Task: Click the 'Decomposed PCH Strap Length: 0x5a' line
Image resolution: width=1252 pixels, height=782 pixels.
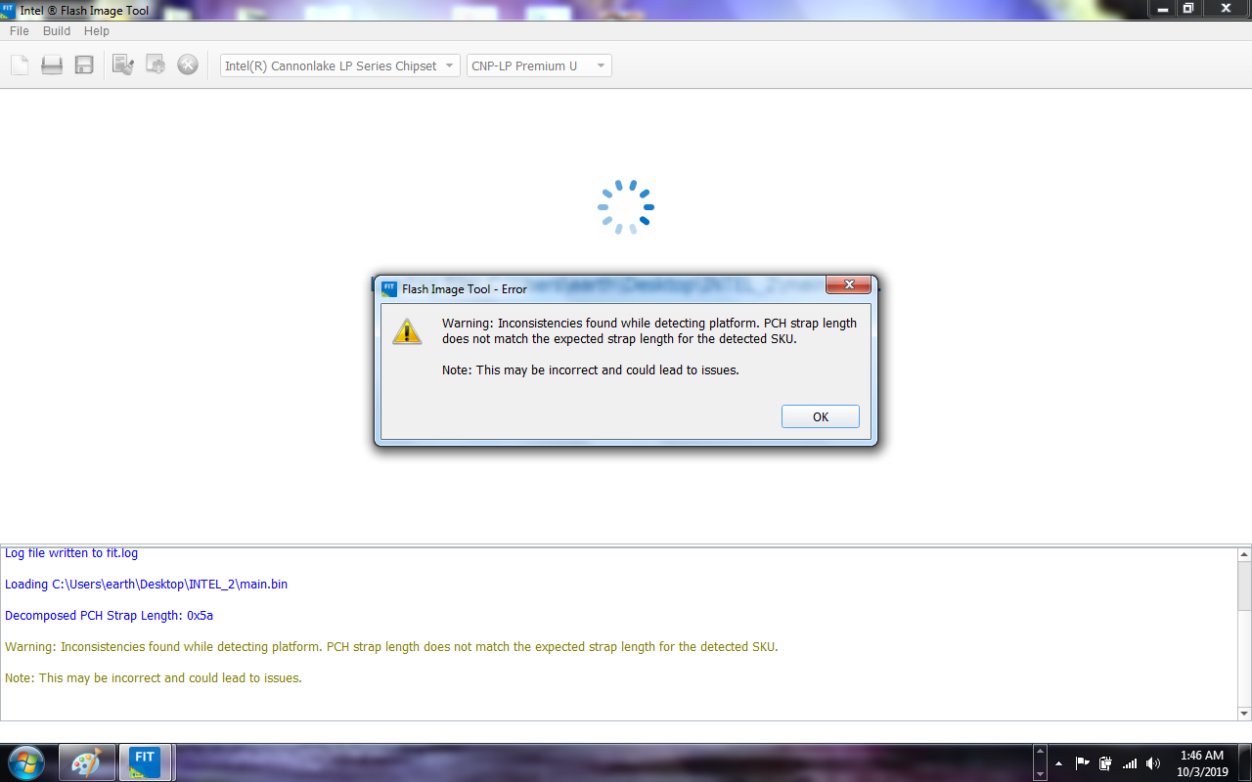Action: tap(109, 616)
